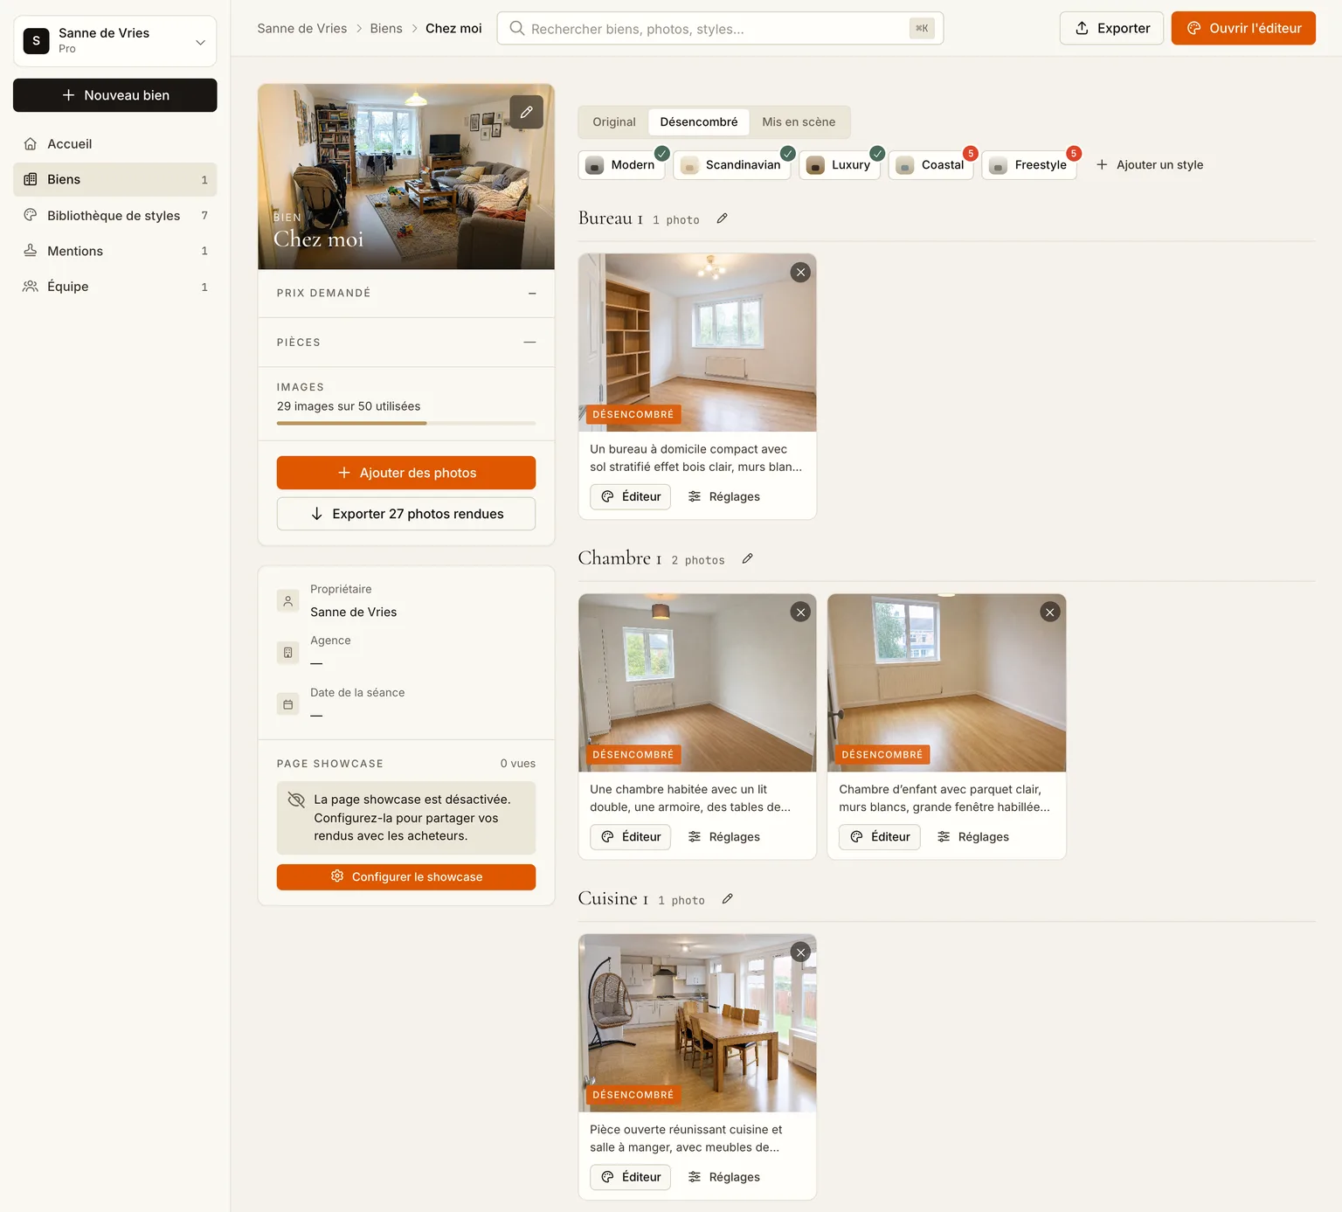The height and width of the screenshot is (1212, 1342).
Task: Remove the Une chambre habitée photo
Action: (x=800, y=613)
